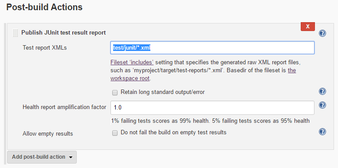This screenshot has height=168, width=338.
Task: Open help for Publish JUnit test result report
Action: [x=322, y=33]
